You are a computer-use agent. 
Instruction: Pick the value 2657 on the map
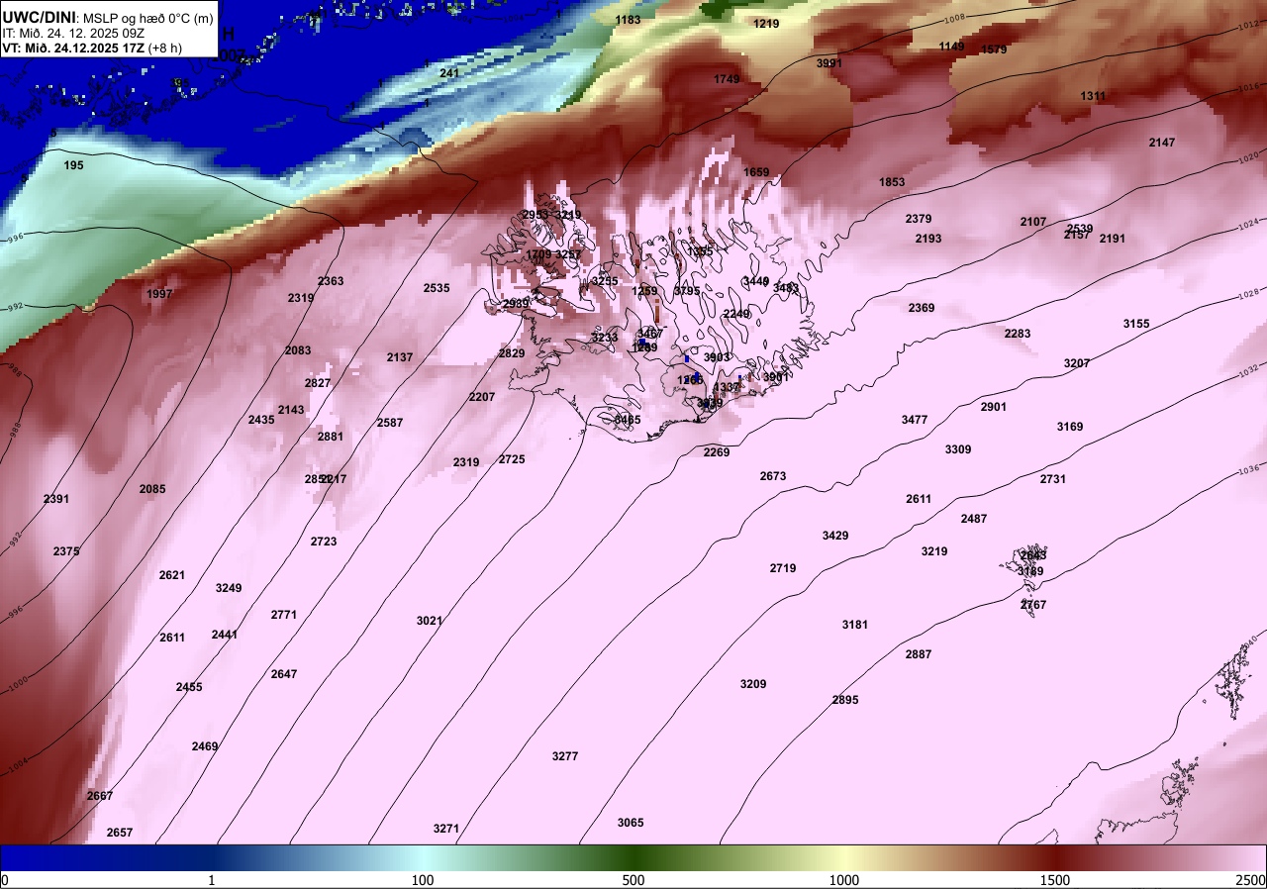pyautogui.click(x=120, y=833)
